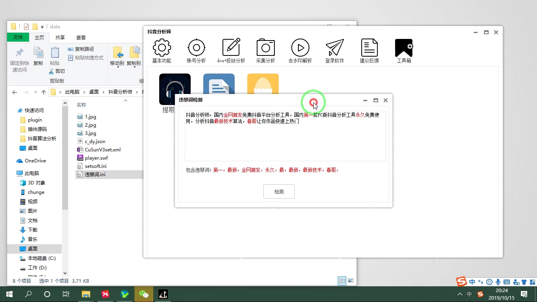
Task: Click the yellow egg tool tile
Action: (263, 84)
